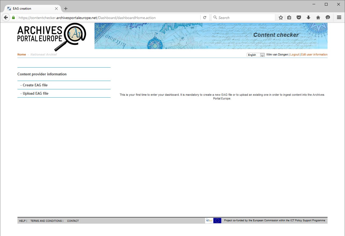The width and height of the screenshot is (345, 236).
Task: Click the browser Back arrow button
Action: click(x=6, y=17)
